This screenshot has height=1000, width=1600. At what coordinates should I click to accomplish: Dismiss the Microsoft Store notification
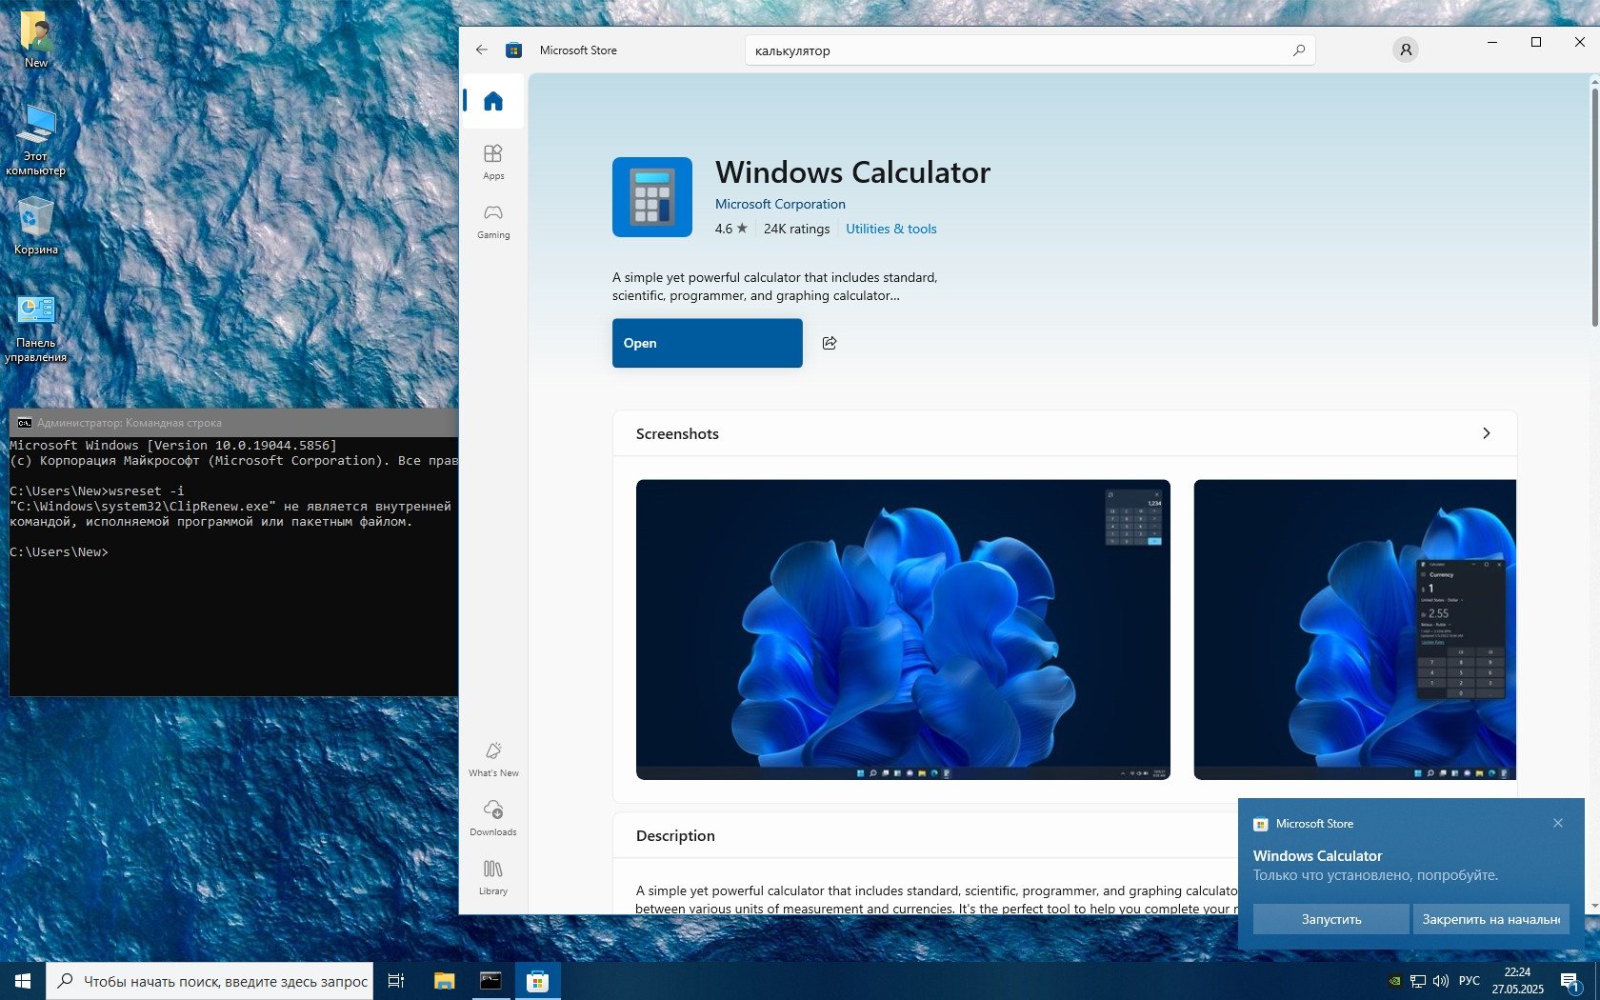[x=1557, y=823]
